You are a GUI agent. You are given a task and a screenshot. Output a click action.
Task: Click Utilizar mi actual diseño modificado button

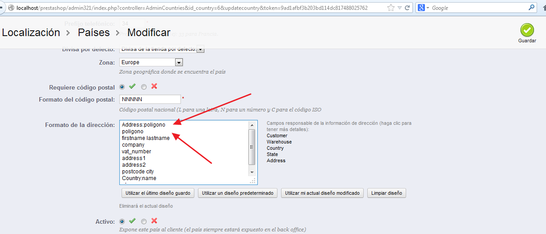click(322, 193)
